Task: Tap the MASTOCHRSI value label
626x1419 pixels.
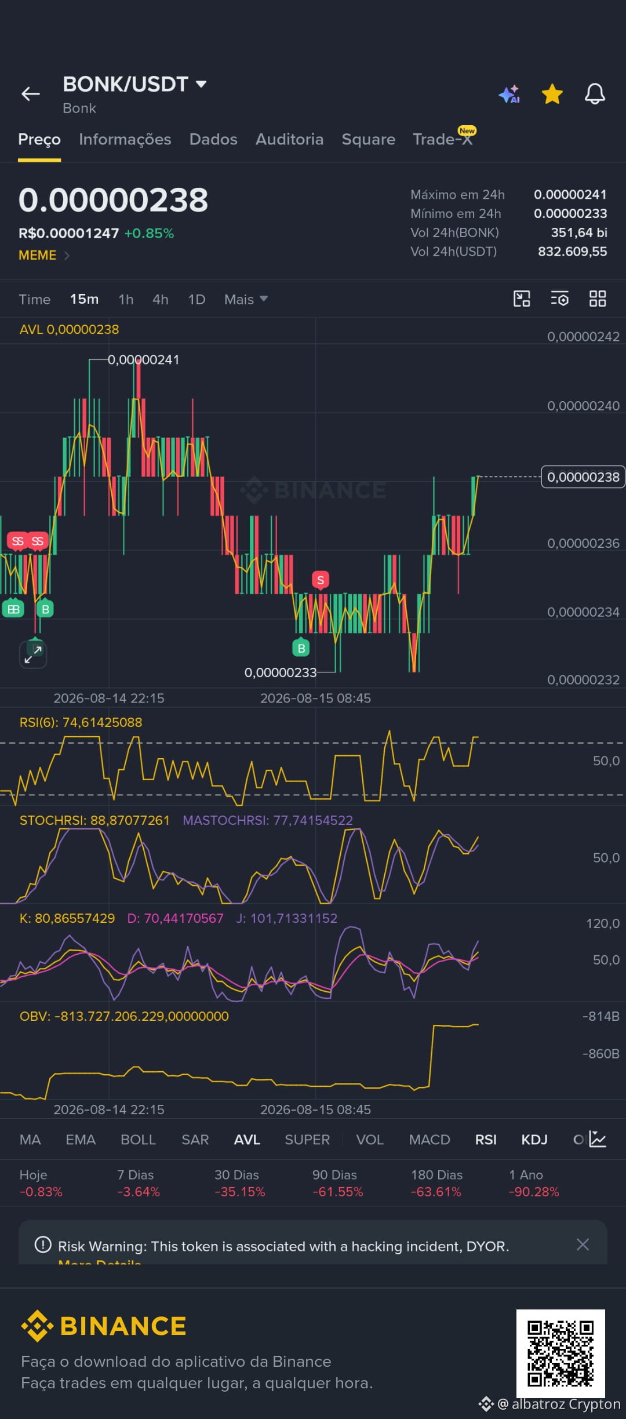Action: coord(268,820)
